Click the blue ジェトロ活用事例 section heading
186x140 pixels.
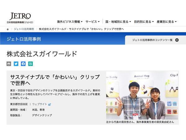click(24, 39)
